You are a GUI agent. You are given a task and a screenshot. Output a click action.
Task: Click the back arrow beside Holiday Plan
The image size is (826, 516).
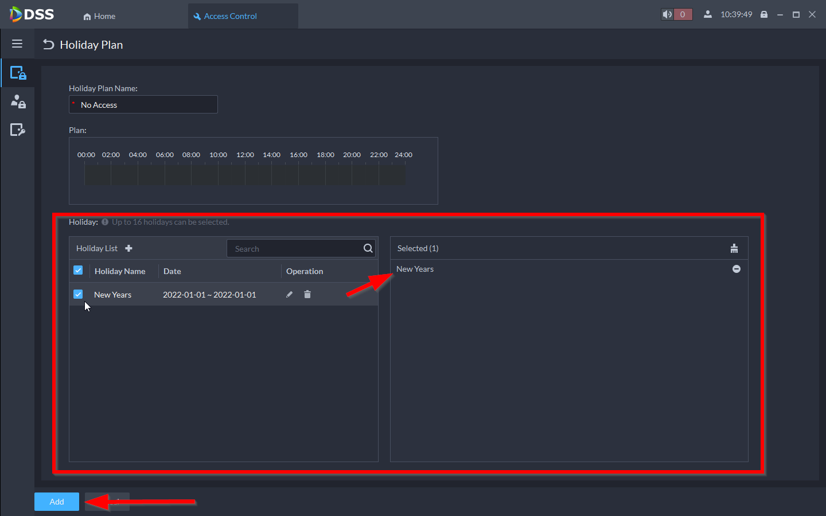pos(49,45)
